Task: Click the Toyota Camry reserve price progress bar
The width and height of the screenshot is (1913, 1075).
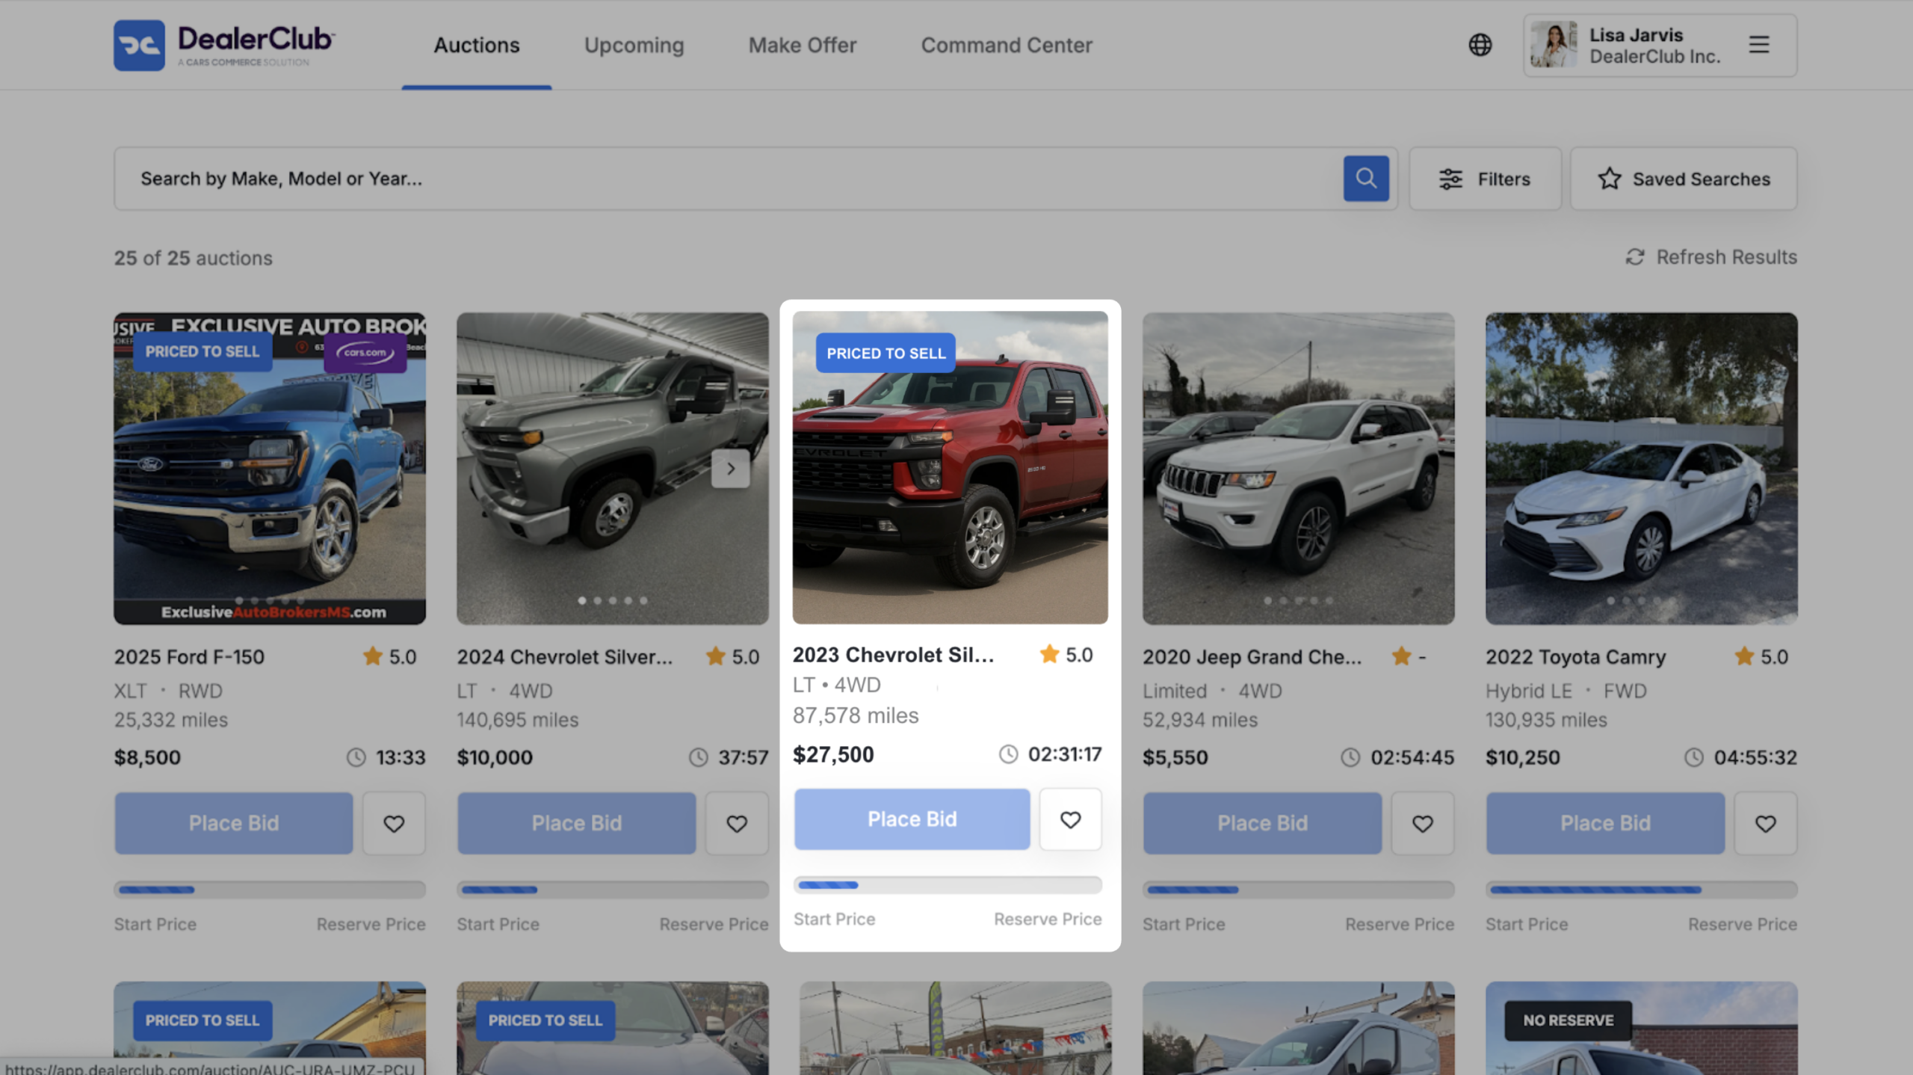Action: point(1642,890)
